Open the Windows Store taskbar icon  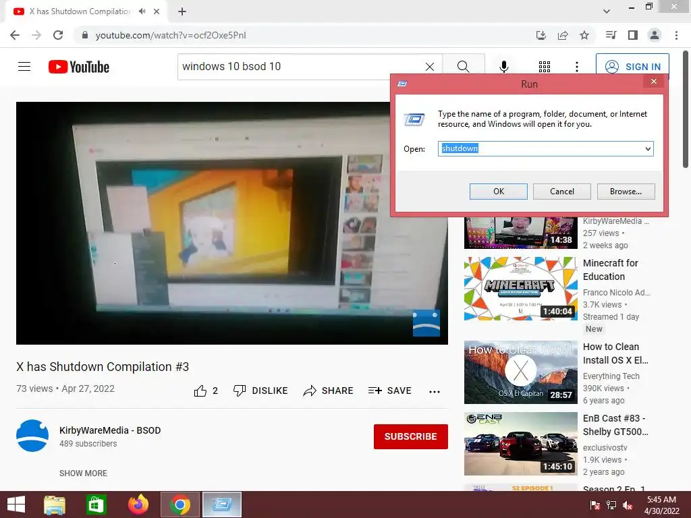(x=96, y=505)
